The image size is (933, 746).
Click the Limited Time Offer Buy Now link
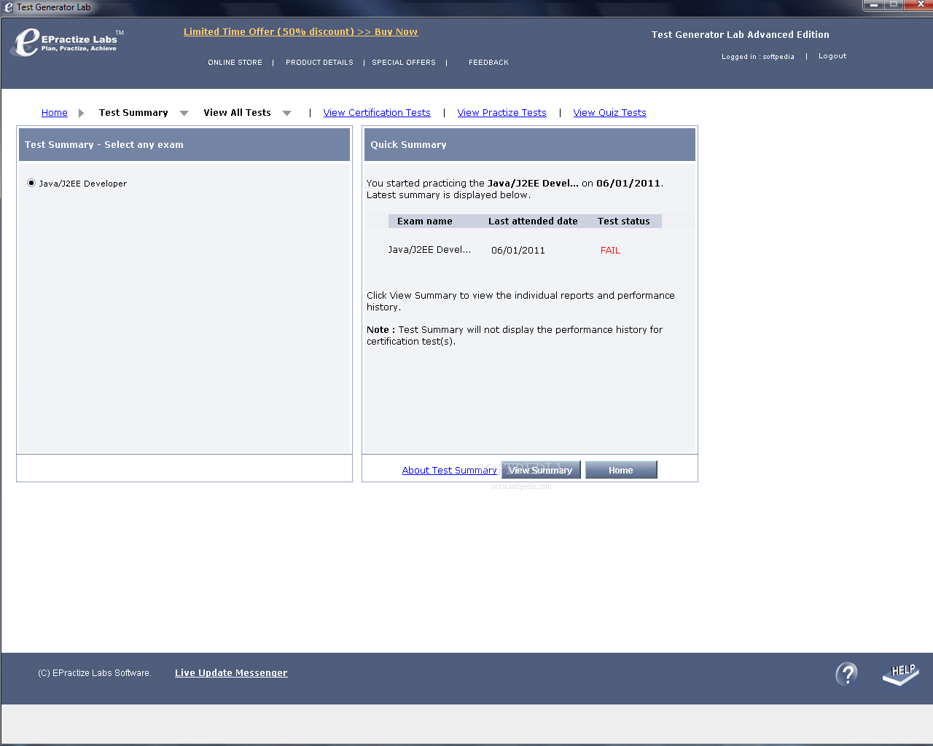click(x=300, y=32)
